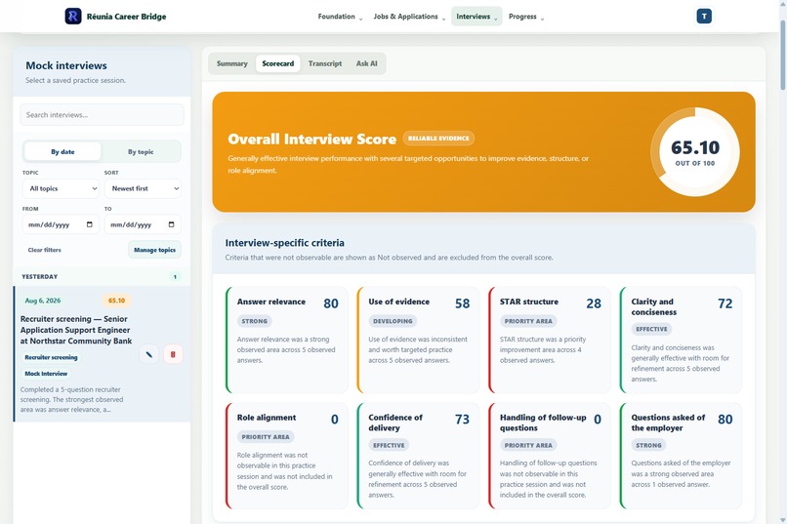Click the Manage topics button
Image resolution: width=787 pixels, height=524 pixels.
(x=154, y=250)
